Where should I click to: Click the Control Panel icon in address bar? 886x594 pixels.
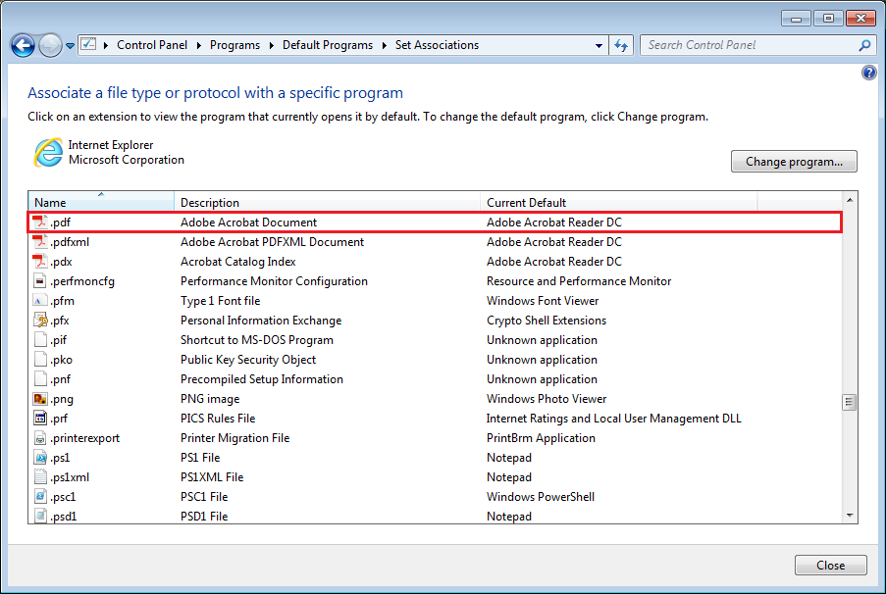[88, 45]
